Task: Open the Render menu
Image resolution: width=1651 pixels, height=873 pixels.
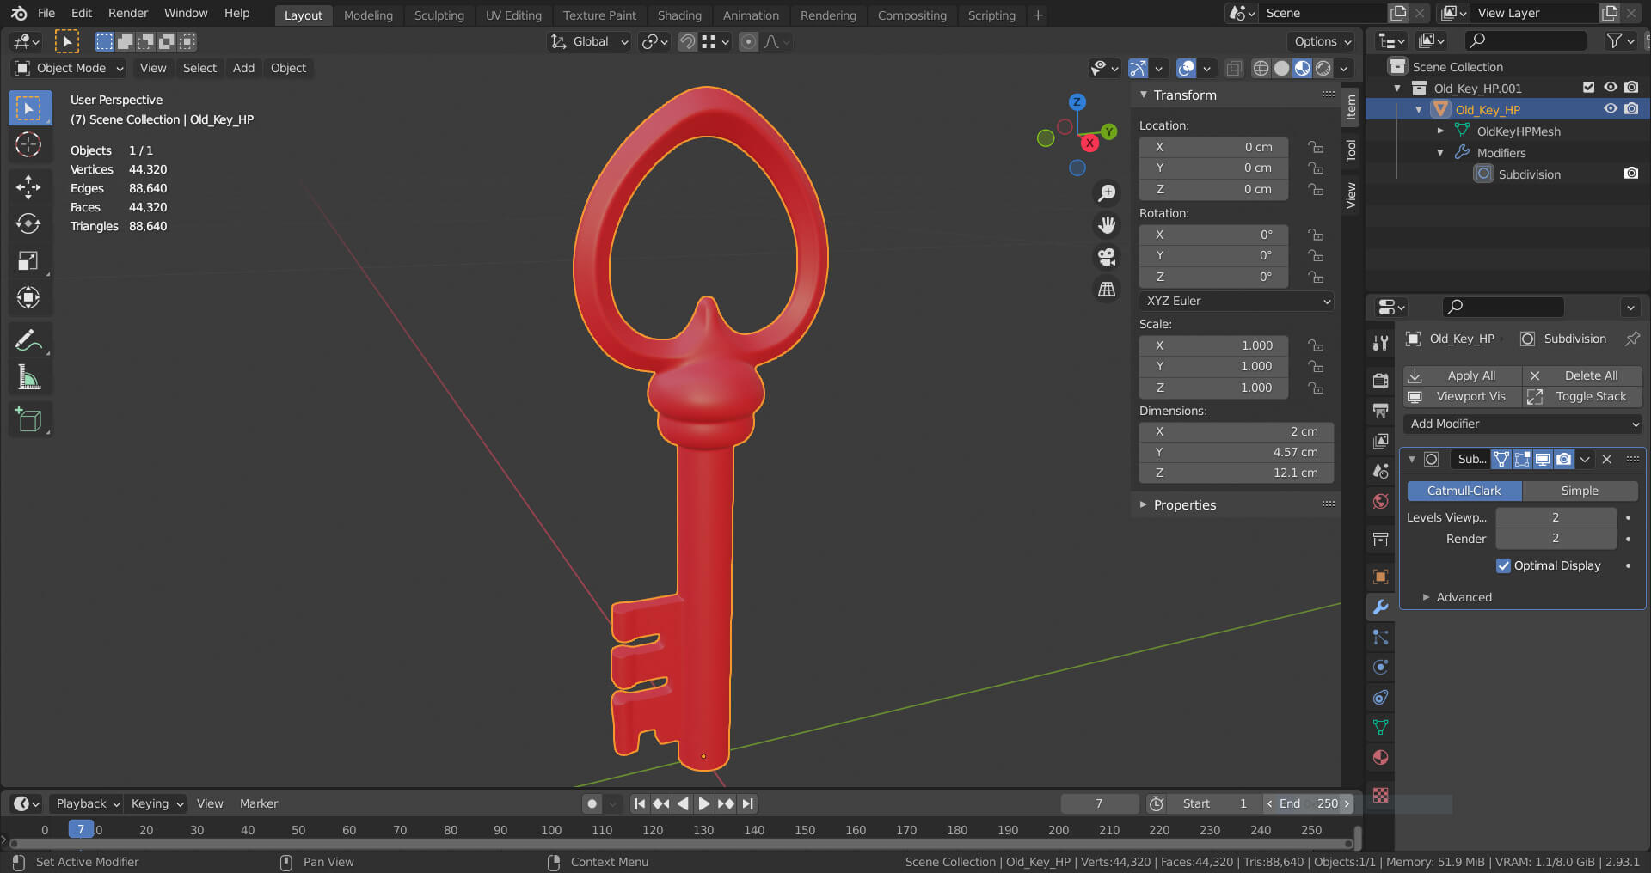Action: pyautogui.click(x=128, y=14)
